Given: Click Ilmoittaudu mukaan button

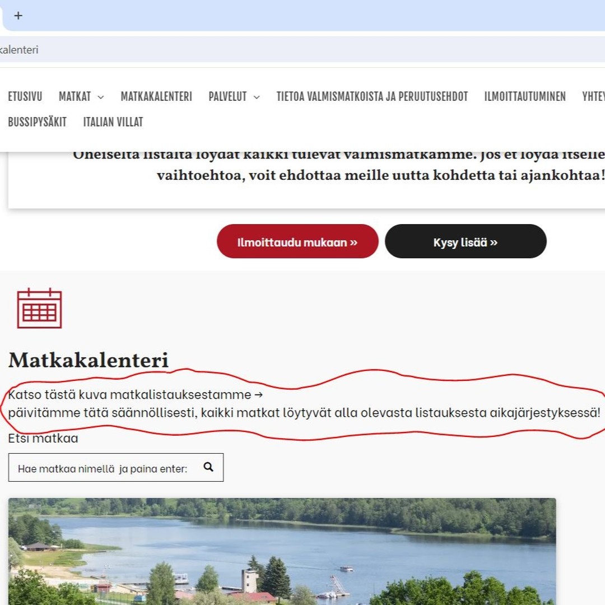Looking at the screenshot, I should tap(297, 241).
